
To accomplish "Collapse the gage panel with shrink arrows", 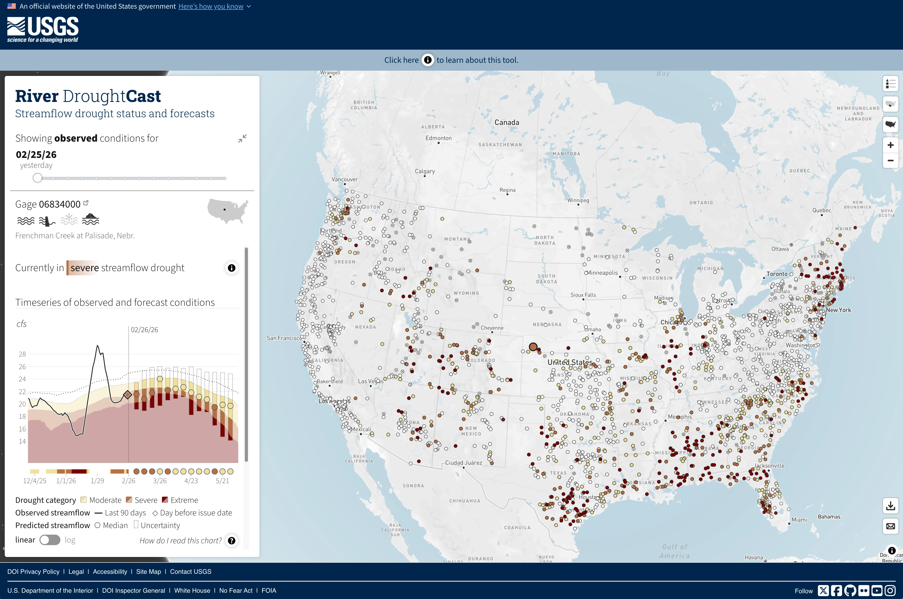I will coord(242,138).
